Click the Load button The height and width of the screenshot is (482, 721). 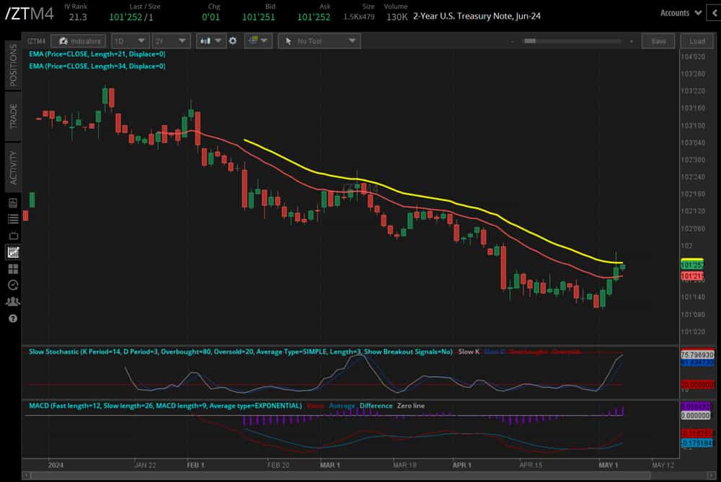tap(696, 41)
